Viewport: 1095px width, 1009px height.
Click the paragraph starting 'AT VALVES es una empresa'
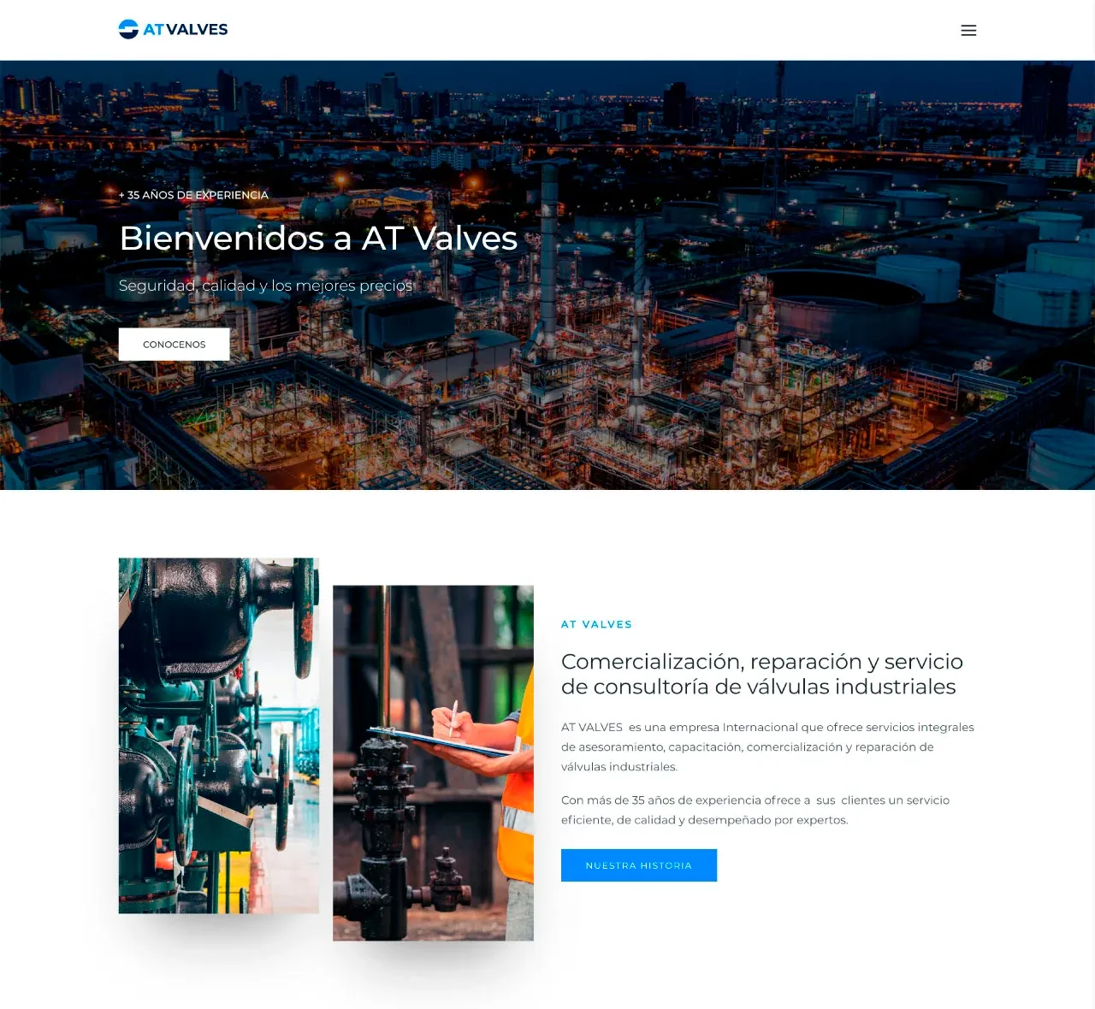tap(767, 746)
